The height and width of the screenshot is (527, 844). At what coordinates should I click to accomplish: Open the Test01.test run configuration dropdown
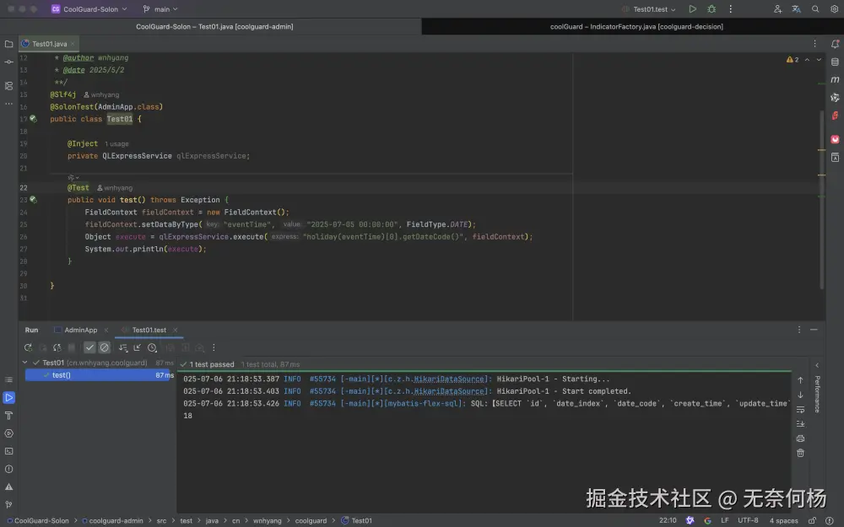click(x=648, y=9)
